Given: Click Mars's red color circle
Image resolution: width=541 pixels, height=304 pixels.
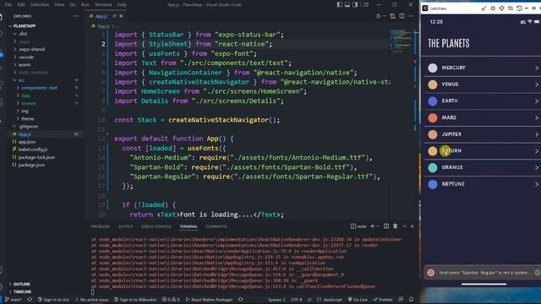Looking at the screenshot, I should (x=433, y=118).
